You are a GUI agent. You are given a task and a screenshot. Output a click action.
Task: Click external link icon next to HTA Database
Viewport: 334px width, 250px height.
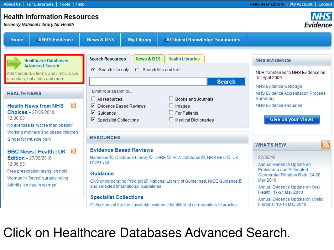[203, 157]
